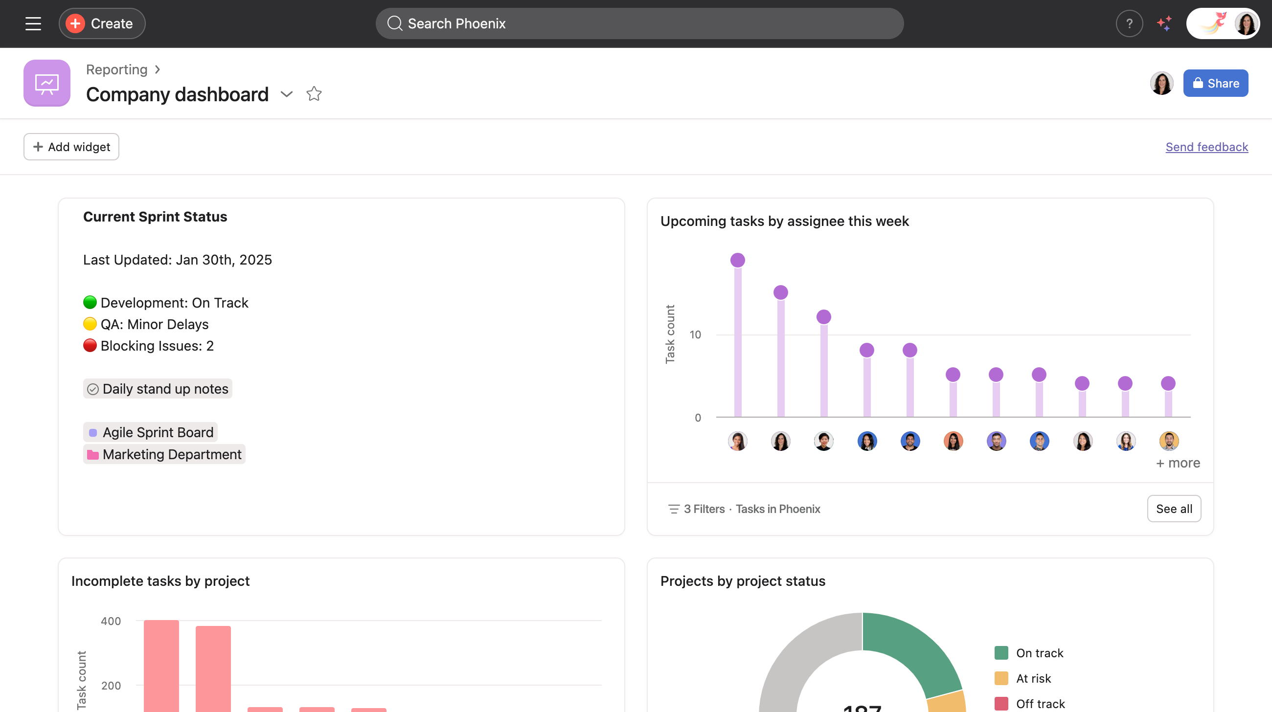
Task: Toggle the star to favorite Company dashboard
Action: pos(314,94)
